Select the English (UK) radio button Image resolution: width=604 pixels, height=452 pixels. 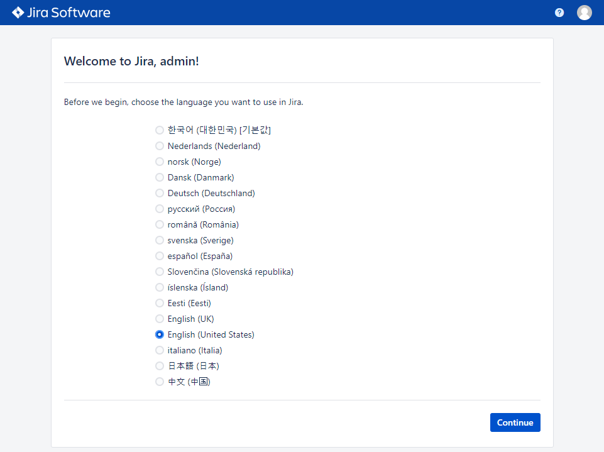pos(160,319)
